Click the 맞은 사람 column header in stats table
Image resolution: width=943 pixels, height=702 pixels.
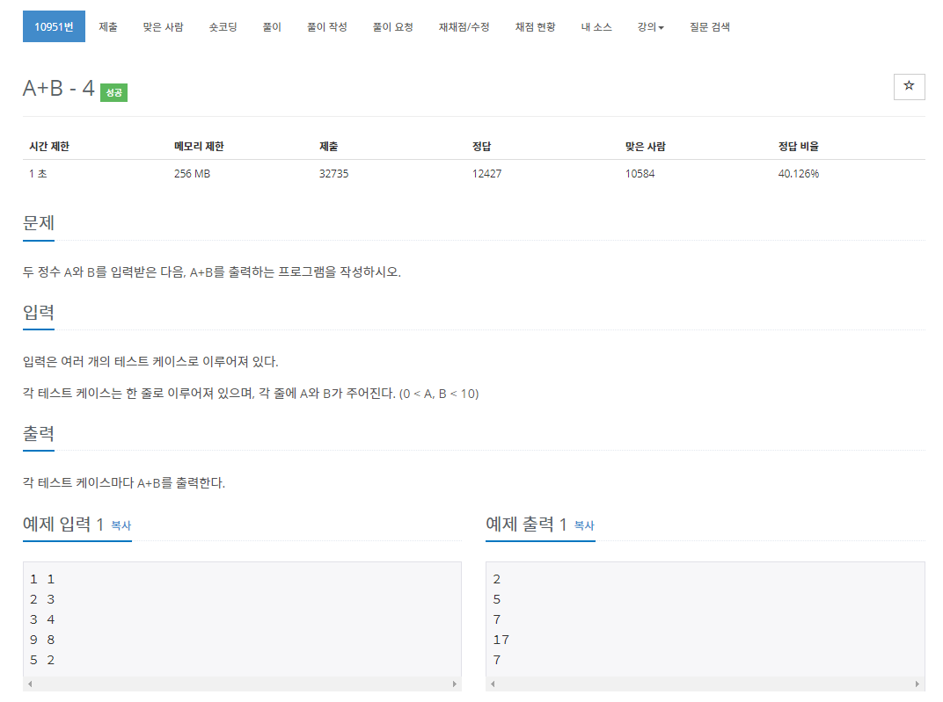click(646, 146)
